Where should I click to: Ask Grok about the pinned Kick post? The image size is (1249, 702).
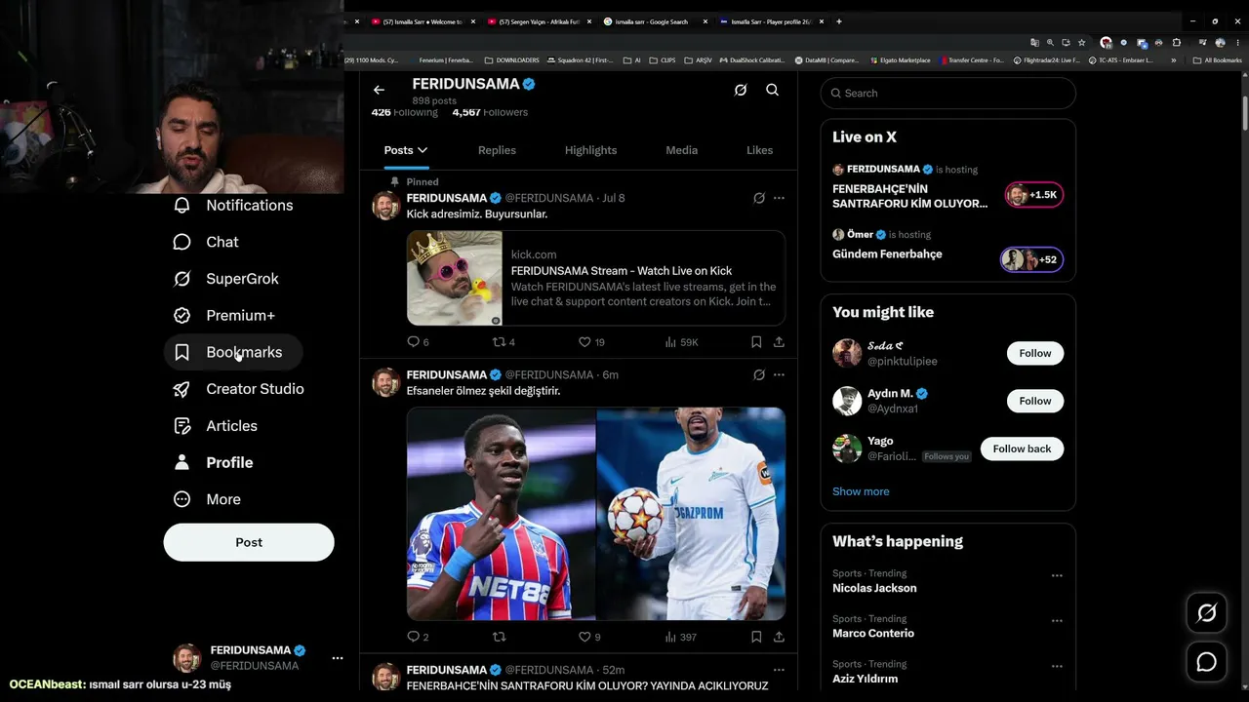(758, 198)
